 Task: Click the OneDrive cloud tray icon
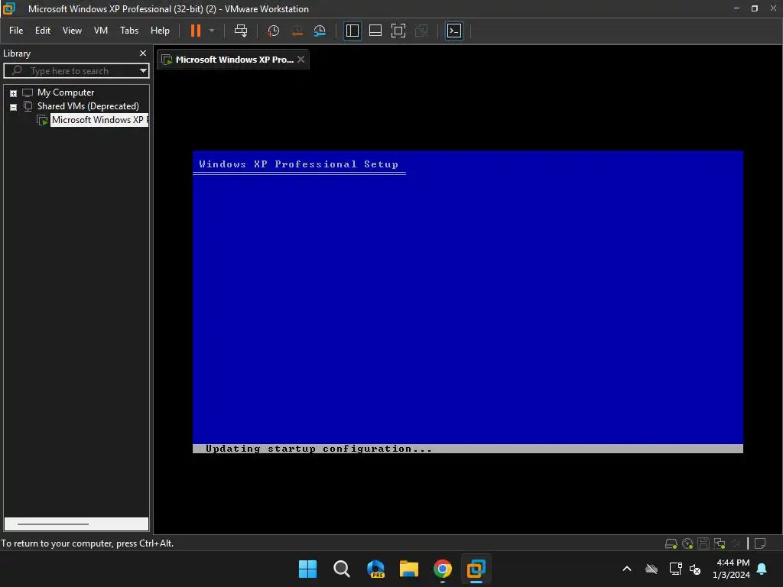(651, 569)
